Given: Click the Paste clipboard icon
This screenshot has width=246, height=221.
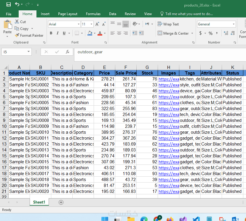Looking at the screenshot, I should point(7,25).
